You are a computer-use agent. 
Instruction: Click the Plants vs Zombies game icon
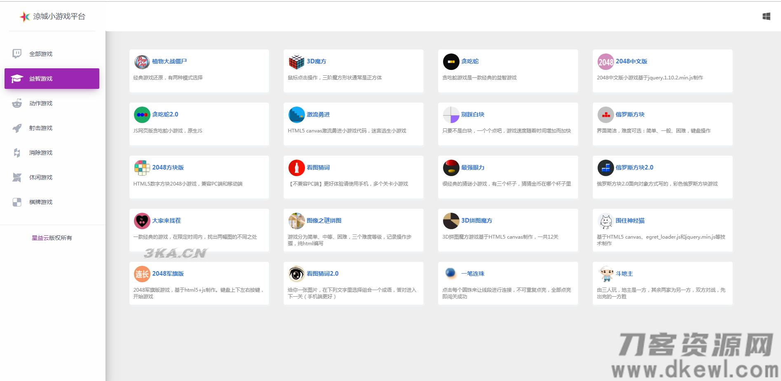tap(142, 62)
